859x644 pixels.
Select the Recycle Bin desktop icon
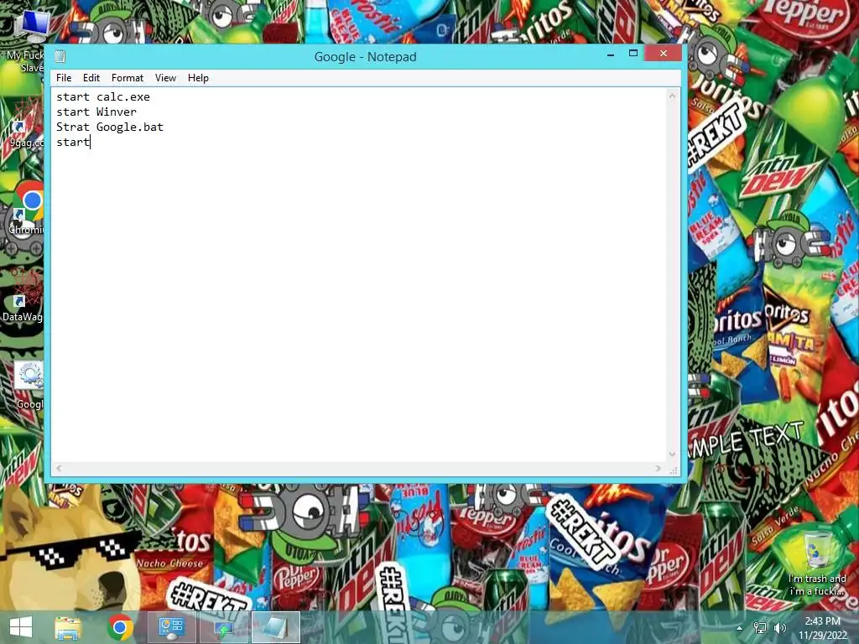(x=817, y=563)
